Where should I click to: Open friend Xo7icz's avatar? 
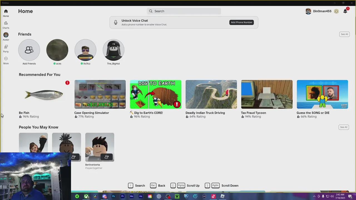click(85, 50)
